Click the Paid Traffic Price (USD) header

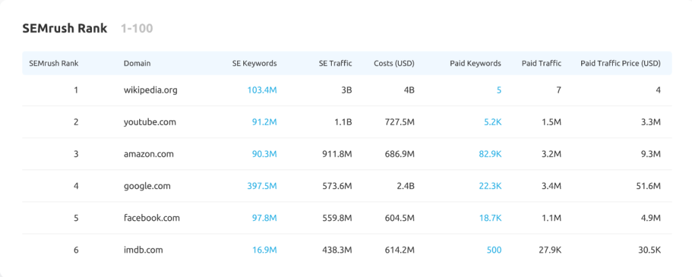620,63
